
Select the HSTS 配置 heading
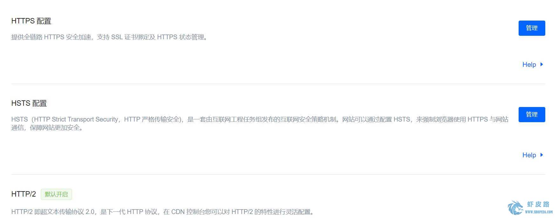(29, 104)
